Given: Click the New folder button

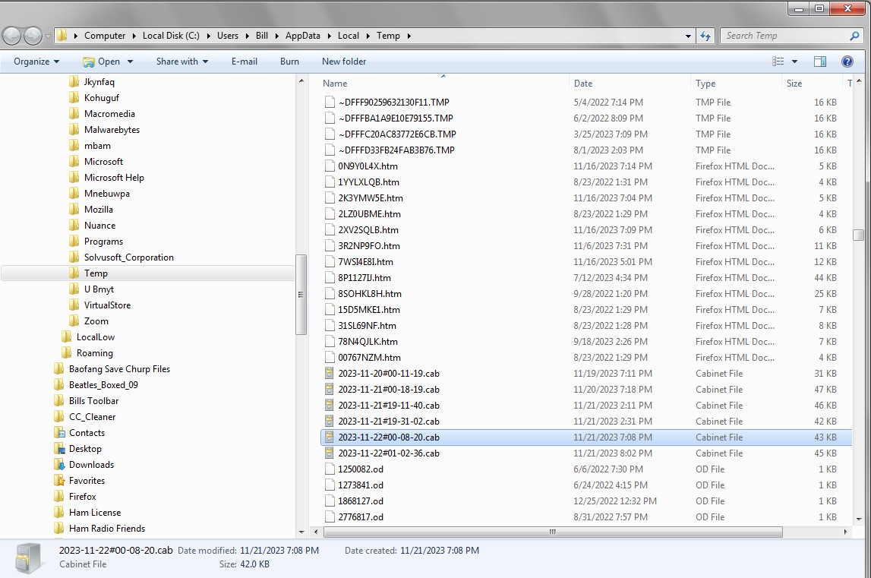Looking at the screenshot, I should tap(343, 62).
